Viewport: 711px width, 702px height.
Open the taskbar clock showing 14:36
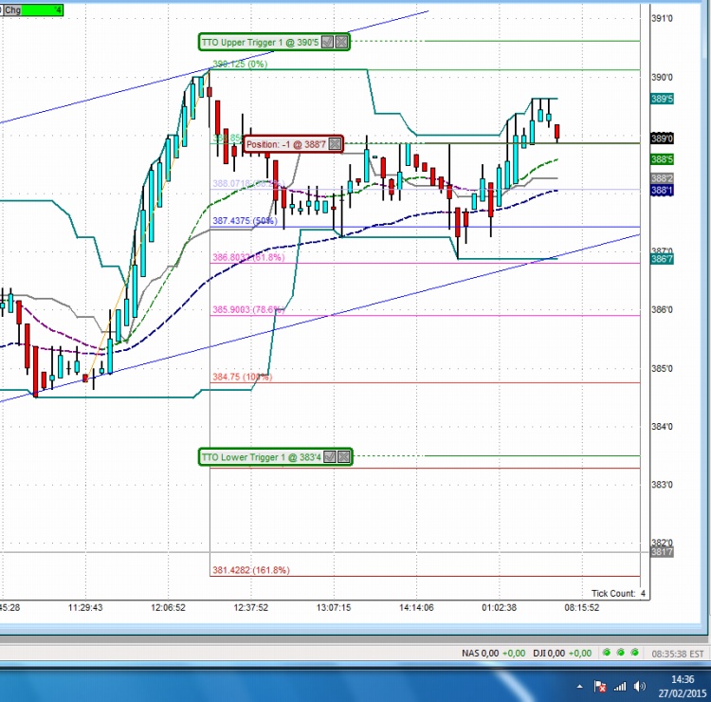pos(683,686)
